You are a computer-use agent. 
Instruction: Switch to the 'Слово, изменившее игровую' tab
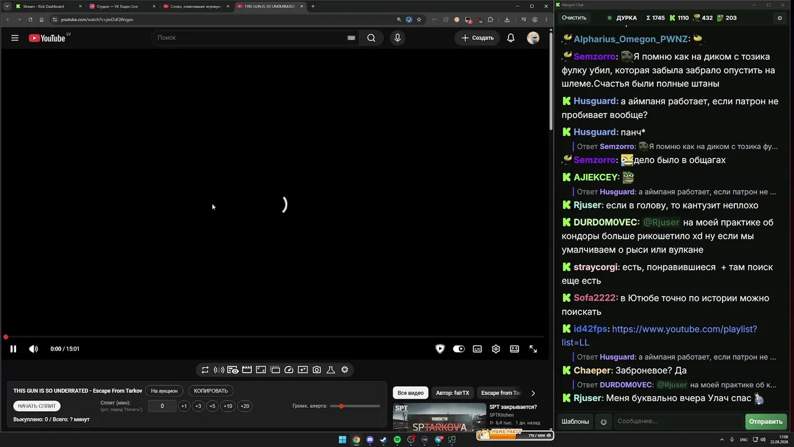pyautogui.click(x=195, y=6)
